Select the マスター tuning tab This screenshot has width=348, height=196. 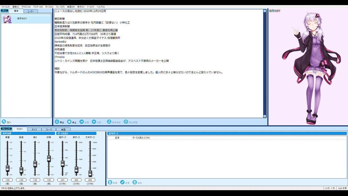(20, 129)
